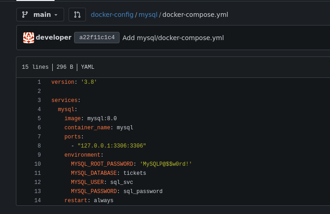Select line number 8 with port mapping
This screenshot has width=330, height=214.
tap(39, 146)
